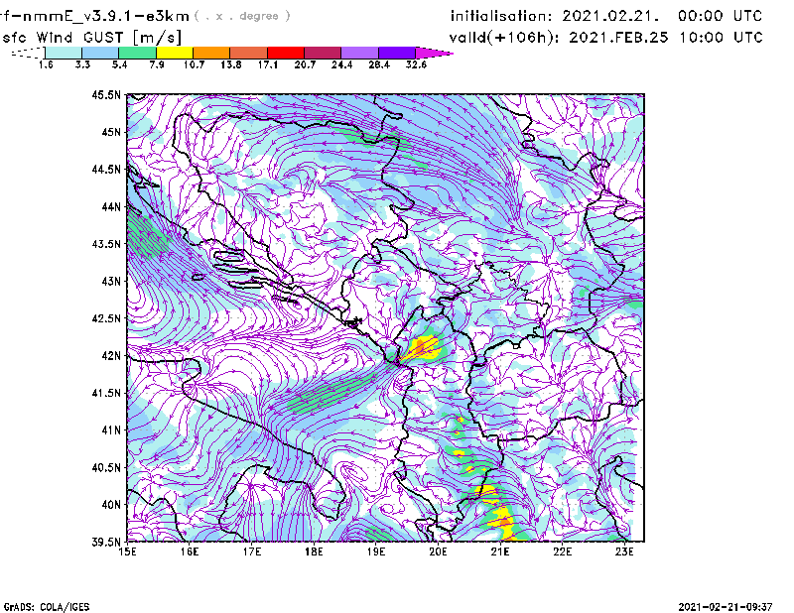Click the green 5.4–7.9 legend swatch
The width and height of the screenshot is (794, 613).
point(138,53)
